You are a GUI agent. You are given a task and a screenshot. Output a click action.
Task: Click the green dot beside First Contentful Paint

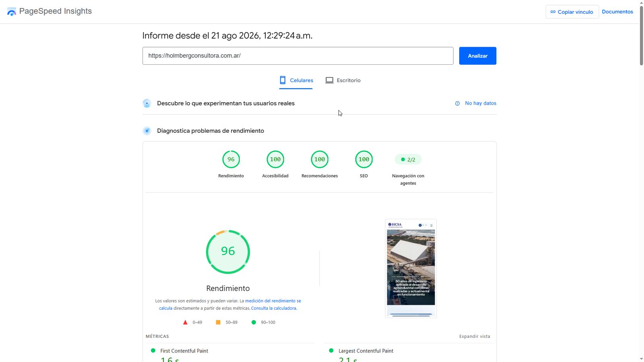[x=153, y=350]
